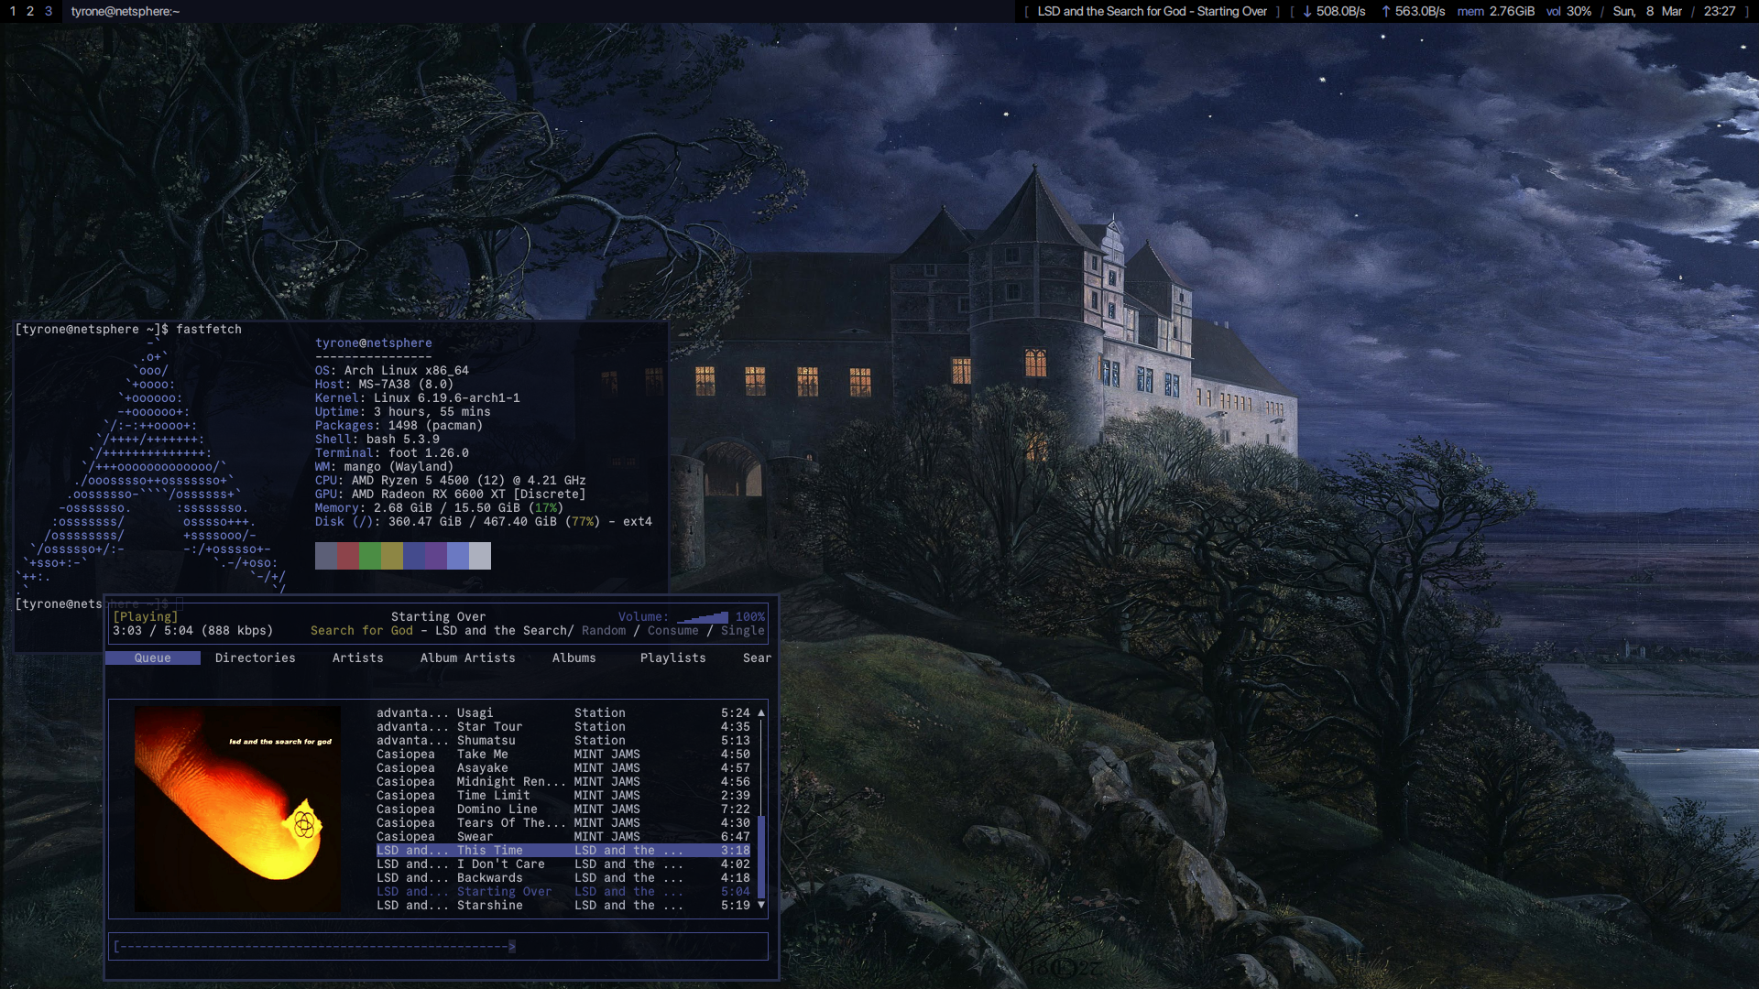1759x989 pixels.
Task: Switch to workspace 3
Action: click(x=49, y=12)
